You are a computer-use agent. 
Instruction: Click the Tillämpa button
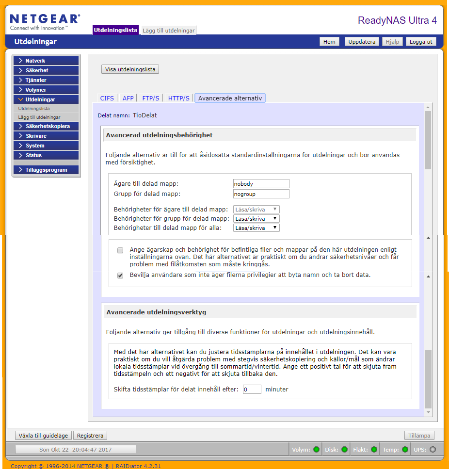point(419,436)
